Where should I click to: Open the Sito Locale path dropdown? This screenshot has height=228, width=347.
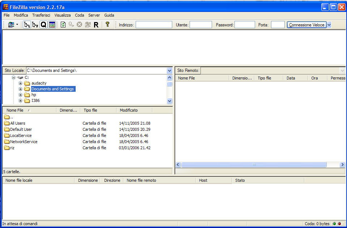tap(169, 71)
